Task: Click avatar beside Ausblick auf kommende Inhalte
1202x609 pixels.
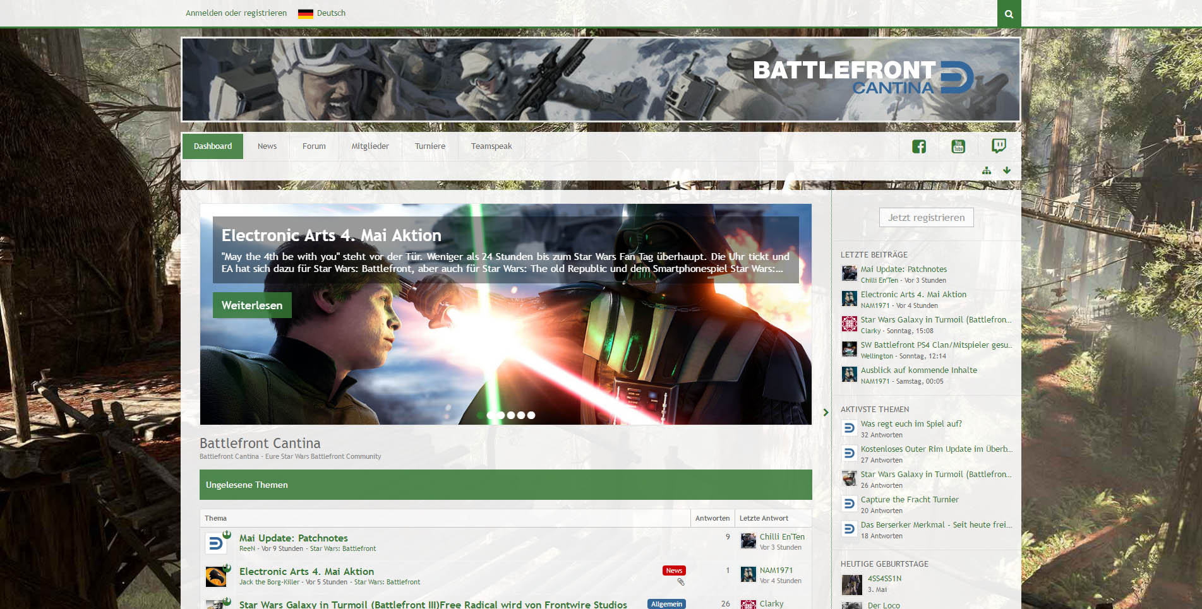Action: pos(850,374)
